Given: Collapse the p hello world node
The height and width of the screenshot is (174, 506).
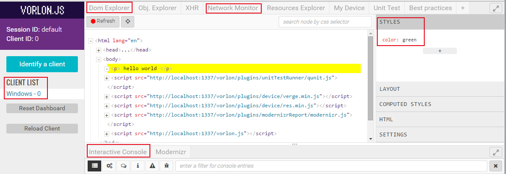Looking at the screenshot, I should coord(107,68).
